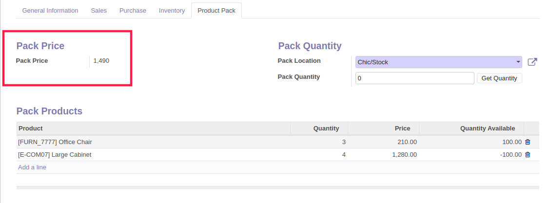Image resolution: width=551 pixels, height=203 pixels.
Task: Switch to the Inventory tab
Action: click(172, 11)
